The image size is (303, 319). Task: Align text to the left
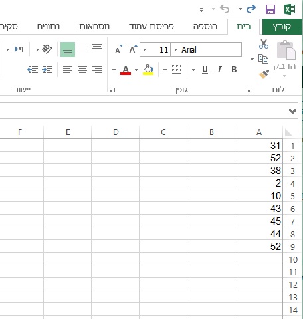pos(68,70)
